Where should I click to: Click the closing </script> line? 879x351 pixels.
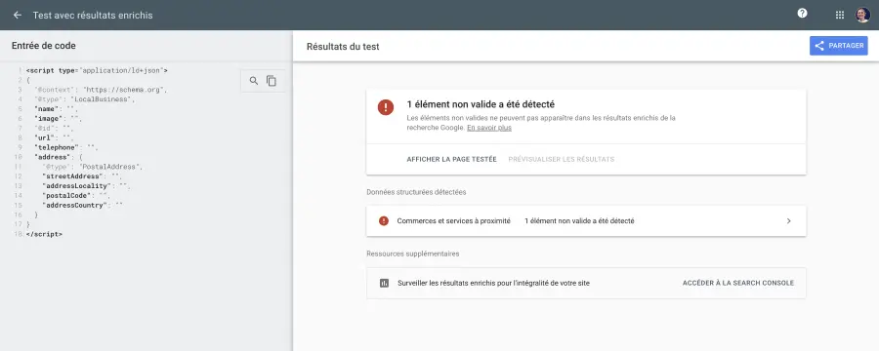[44, 234]
